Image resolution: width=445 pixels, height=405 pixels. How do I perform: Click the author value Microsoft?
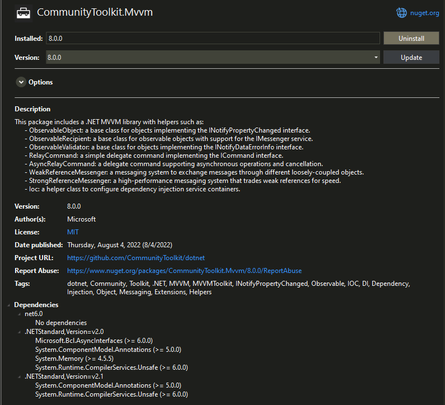click(x=82, y=219)
